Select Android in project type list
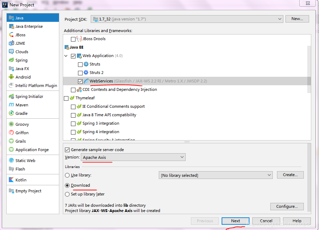Image resolution: width=319 pixels, height=230 pixels. click(x=33, y=77)
